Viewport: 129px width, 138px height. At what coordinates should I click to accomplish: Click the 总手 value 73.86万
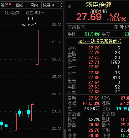point(92,109)
